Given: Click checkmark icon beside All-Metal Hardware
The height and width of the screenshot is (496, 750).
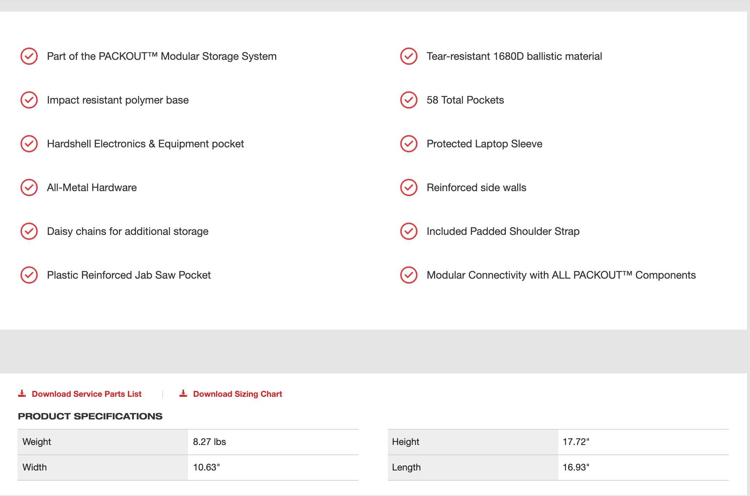Looking at the screenshot, I should coord(29,187).
